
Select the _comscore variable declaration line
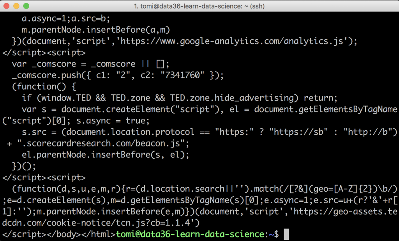(x=90, y=63)
